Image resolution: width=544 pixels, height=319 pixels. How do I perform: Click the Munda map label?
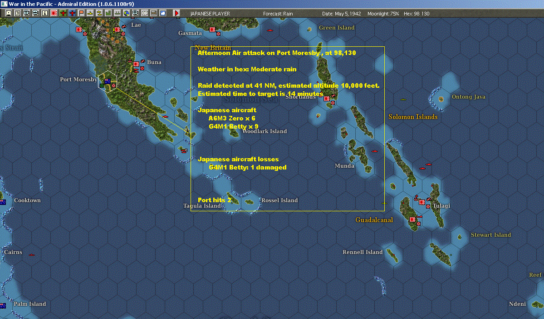tap(344, 166)
